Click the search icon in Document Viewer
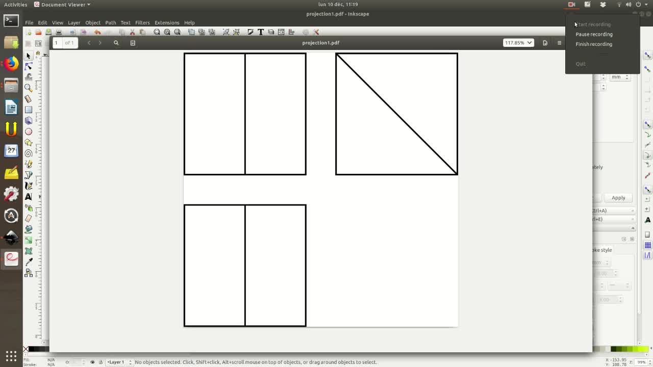The image size is (653, 367). coord(116,43)
